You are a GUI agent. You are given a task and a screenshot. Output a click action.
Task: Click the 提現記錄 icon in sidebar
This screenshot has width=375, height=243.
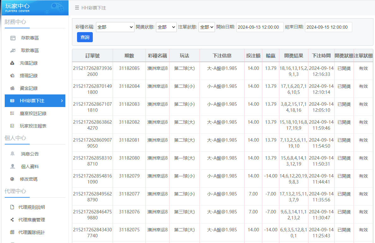(x=12, y=76)
